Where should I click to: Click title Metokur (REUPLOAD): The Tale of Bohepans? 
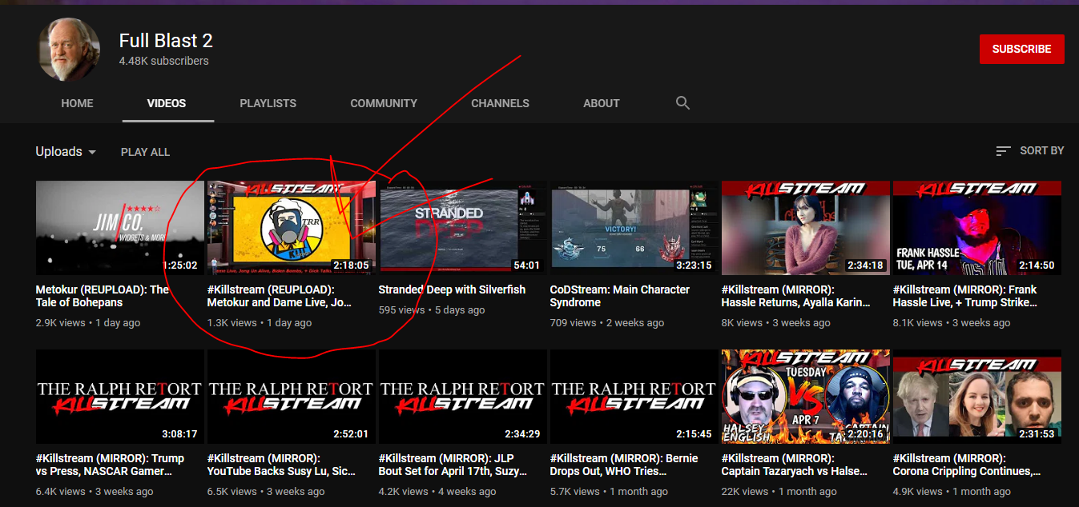click(103, 296)
